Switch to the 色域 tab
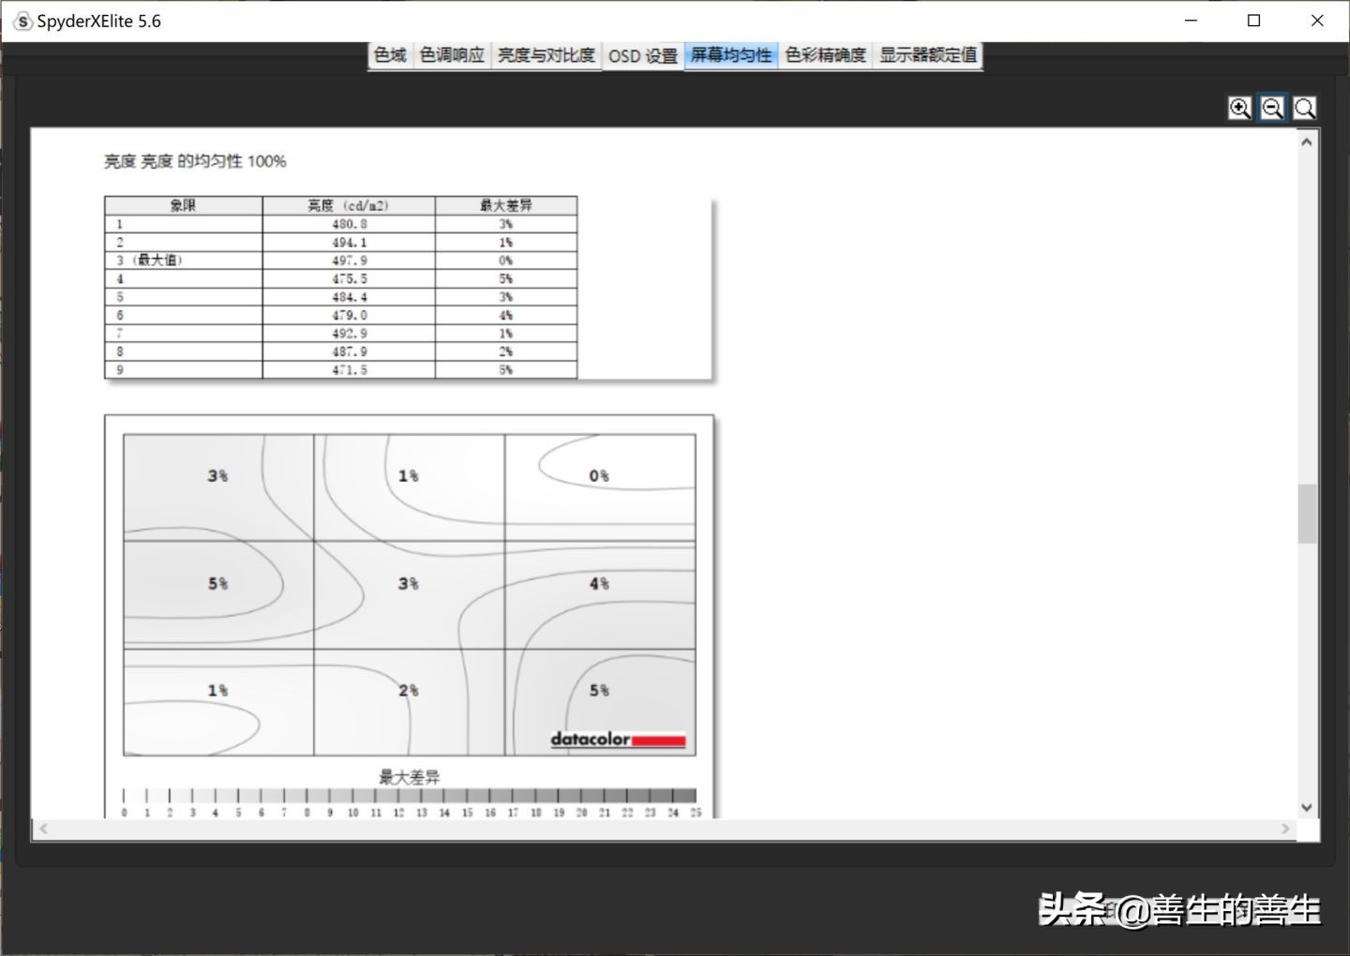The image size is (1350, 956). point(390,55)
